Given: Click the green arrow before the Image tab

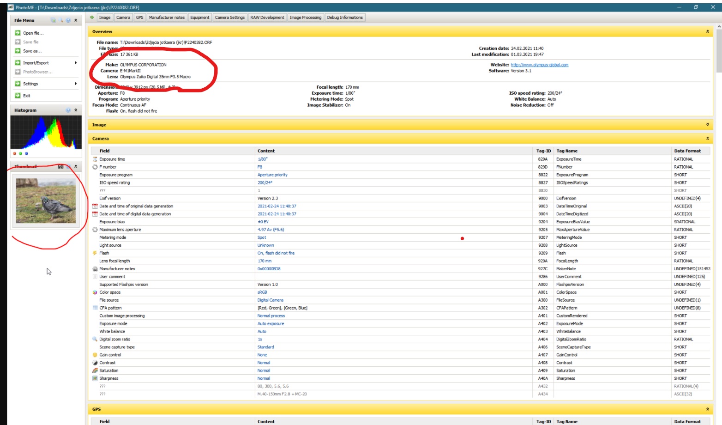Looking at the screenshot, I should point(92,18).
